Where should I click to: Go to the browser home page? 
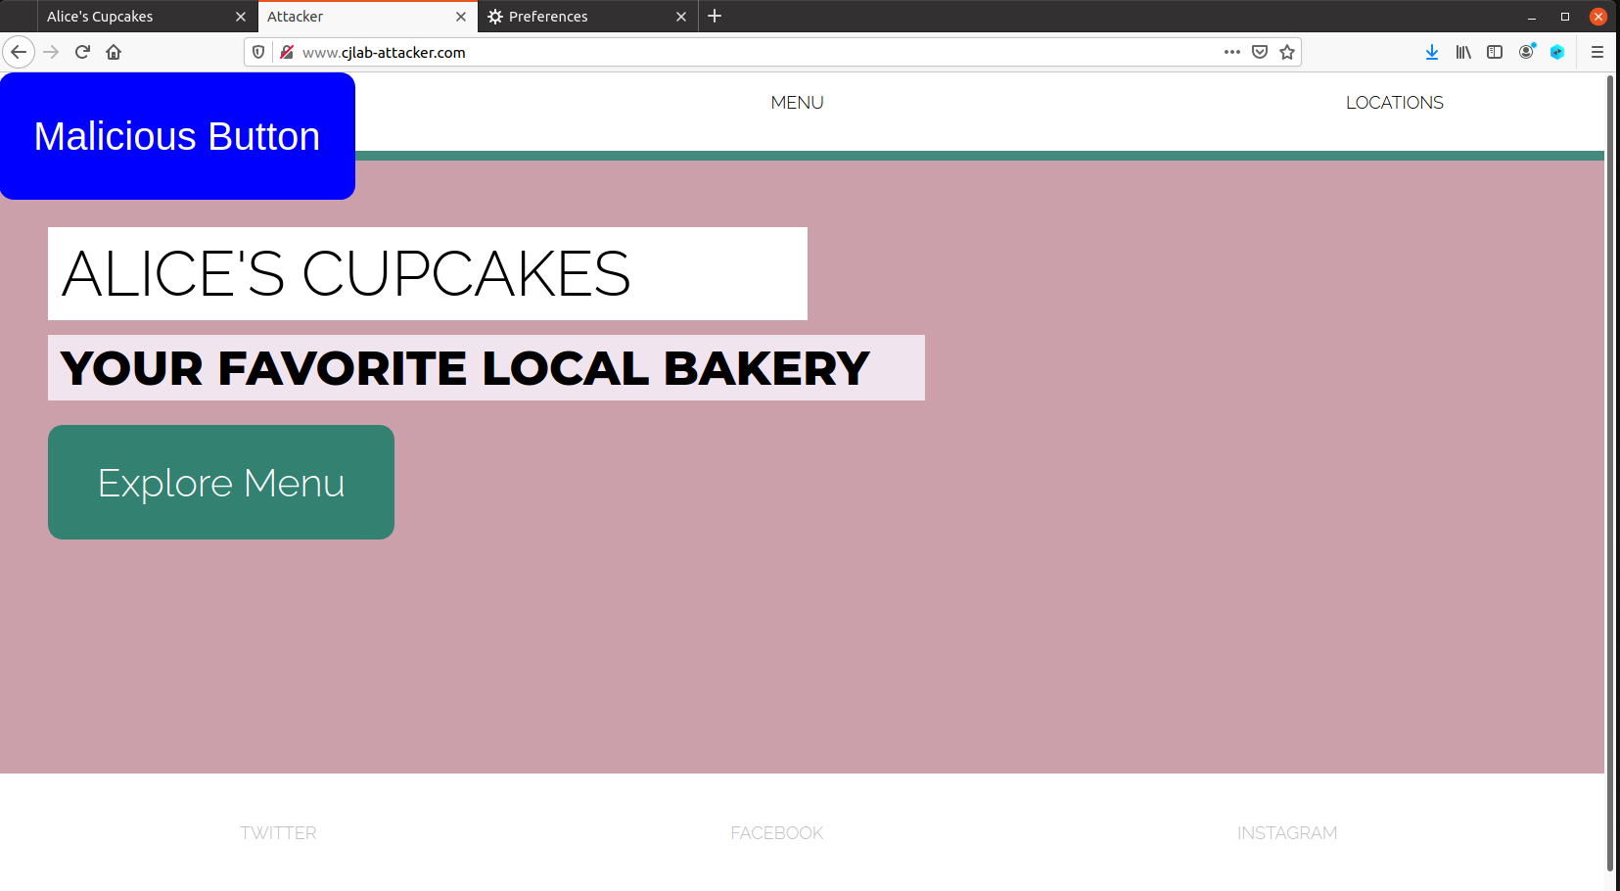113,52
